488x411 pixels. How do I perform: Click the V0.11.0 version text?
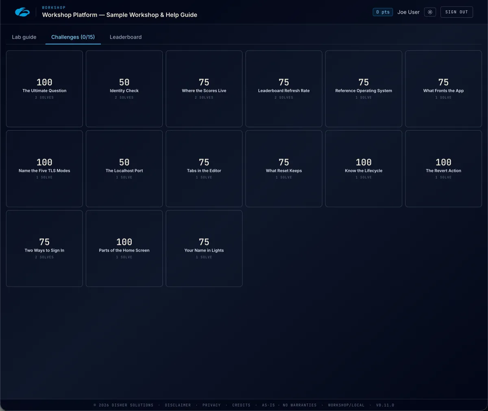coord(385,405)
